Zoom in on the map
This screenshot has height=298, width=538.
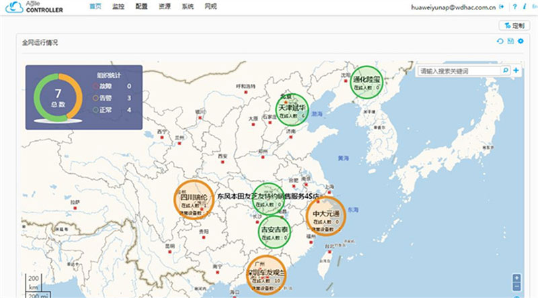click(x=516, y=278)
